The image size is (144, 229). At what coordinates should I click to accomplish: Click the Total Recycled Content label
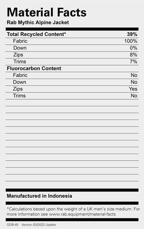point(36,34)
